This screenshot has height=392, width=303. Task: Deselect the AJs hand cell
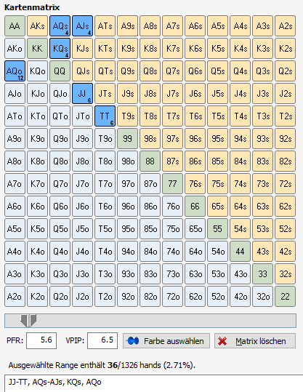point(82,25)
